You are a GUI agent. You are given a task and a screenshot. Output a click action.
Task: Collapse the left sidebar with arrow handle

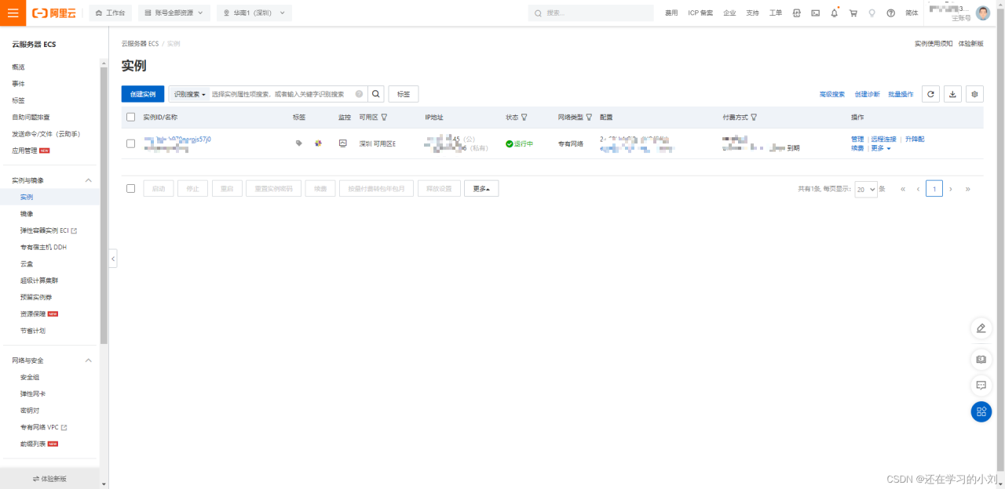pyautogui.click(x=113, y=258)
